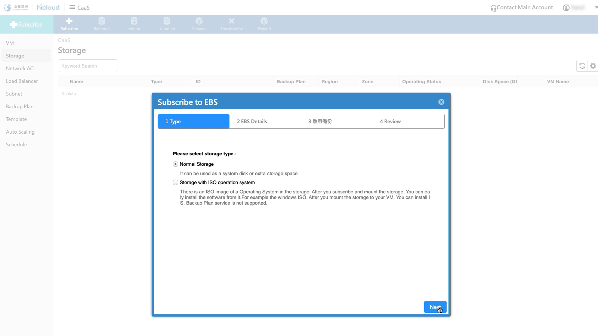This screenshot has height=336, width=598.
Task: Open the user account dropdown arrow
Action: click(x=596, y=7)
